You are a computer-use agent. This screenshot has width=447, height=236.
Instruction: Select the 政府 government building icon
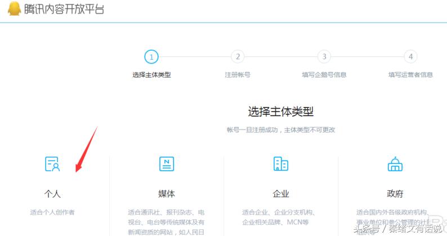click(x=395, y=164)
